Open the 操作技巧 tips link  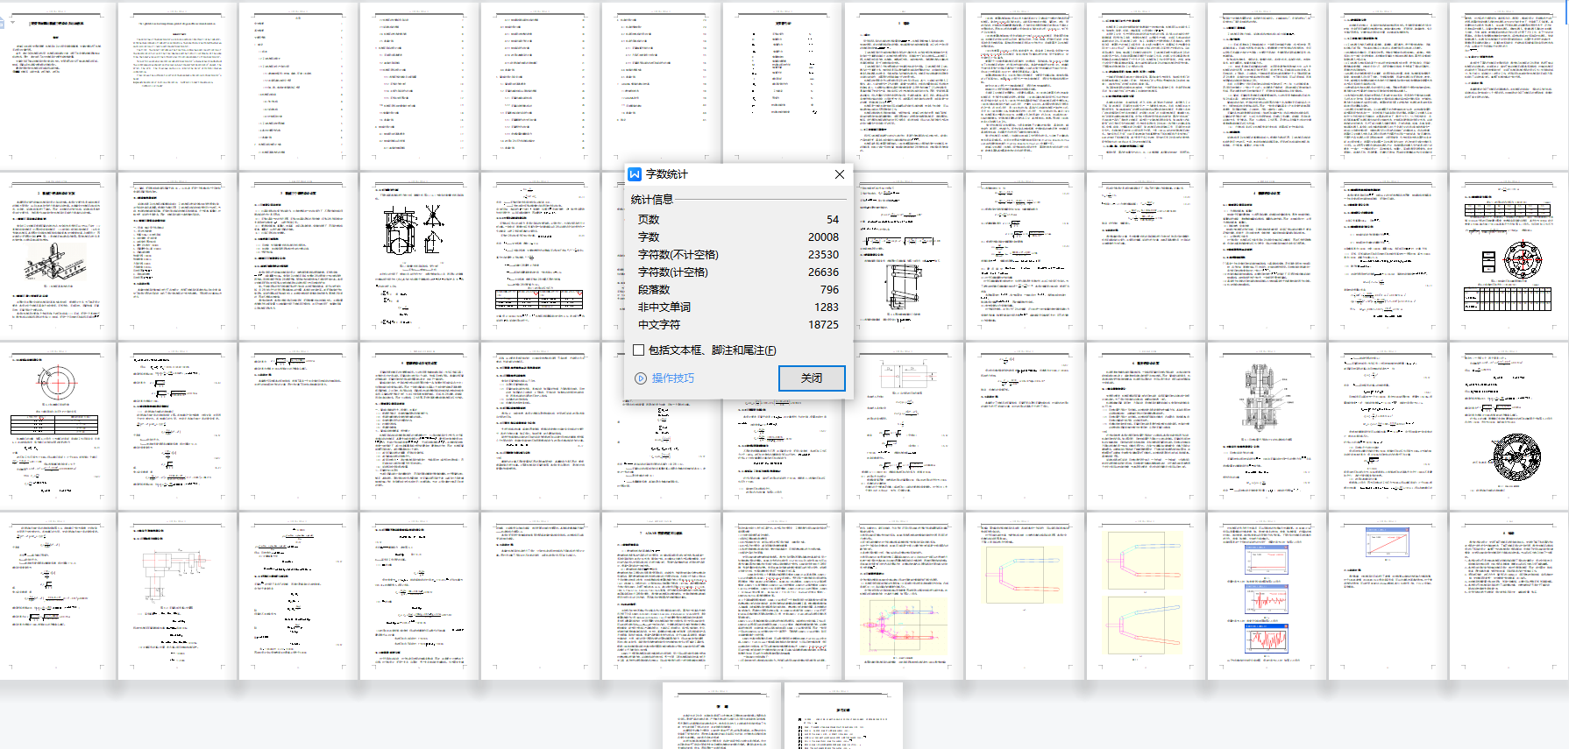[672, 378]
